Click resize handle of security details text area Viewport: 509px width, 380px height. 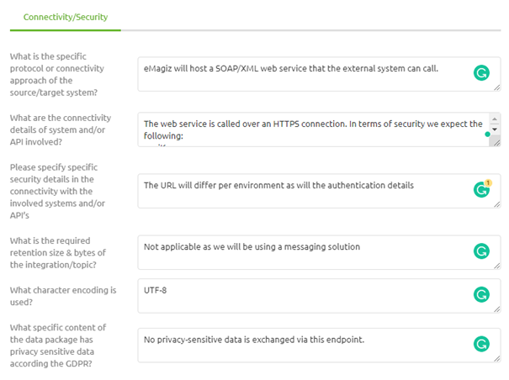497,204
